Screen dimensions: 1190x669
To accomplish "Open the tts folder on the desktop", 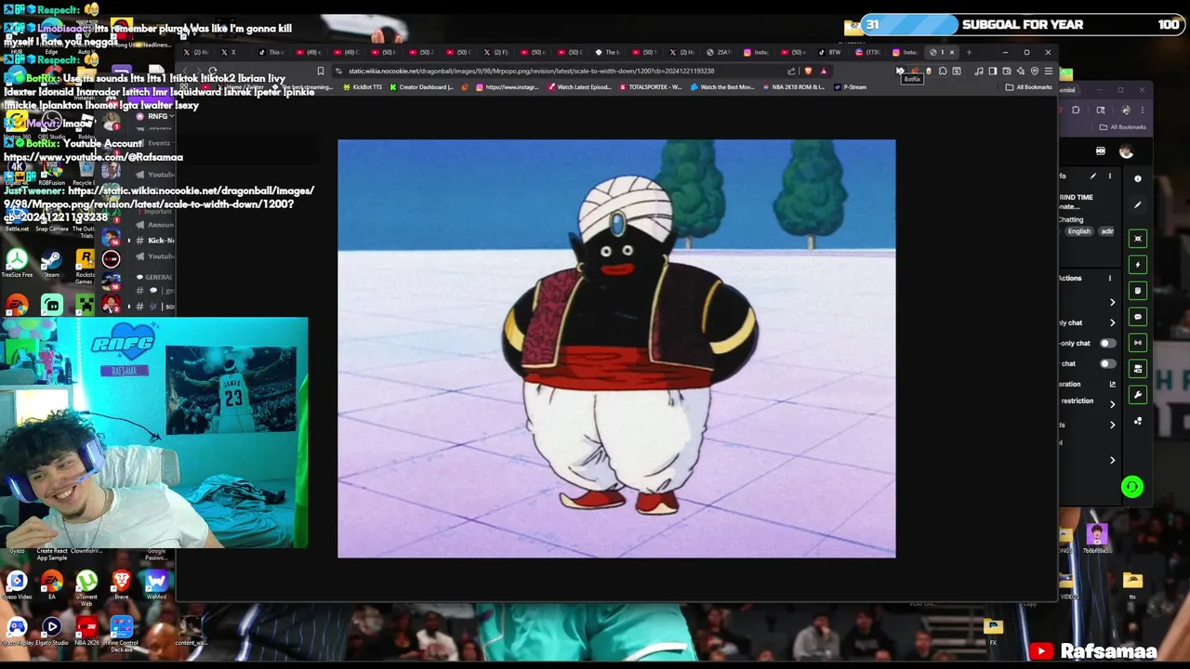I will point(1132,584).
